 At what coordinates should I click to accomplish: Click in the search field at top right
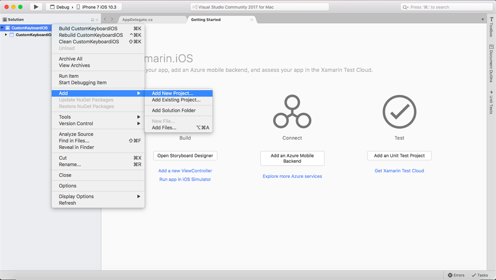pos(446,7)
